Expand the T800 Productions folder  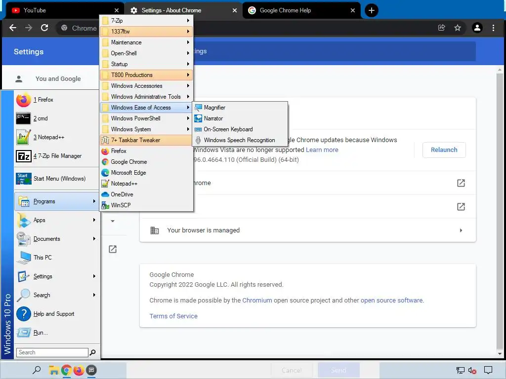(146, 75)
